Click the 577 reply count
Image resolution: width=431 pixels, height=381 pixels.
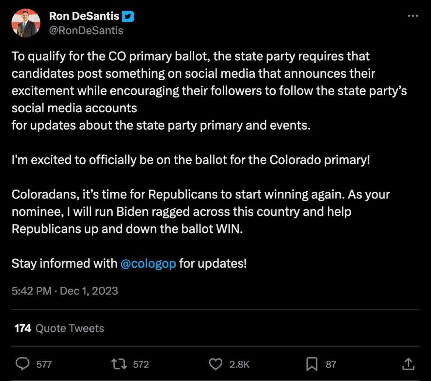point(44,364)
